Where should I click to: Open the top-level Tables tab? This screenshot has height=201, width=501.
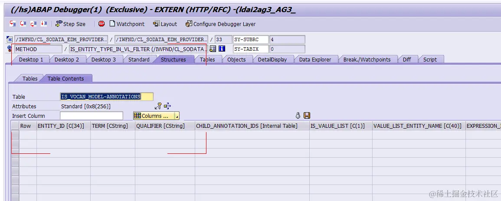207,59
